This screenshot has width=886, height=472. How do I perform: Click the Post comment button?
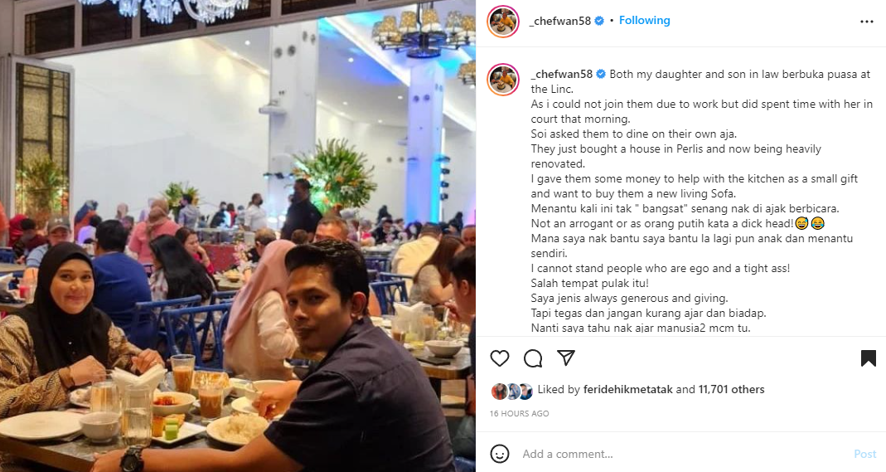(865, 454)
